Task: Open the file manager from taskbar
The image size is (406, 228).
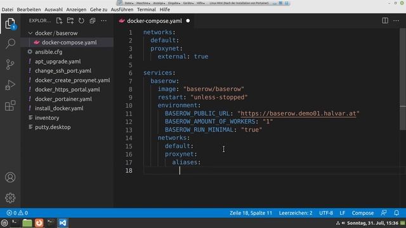Action: pos(27,223)
